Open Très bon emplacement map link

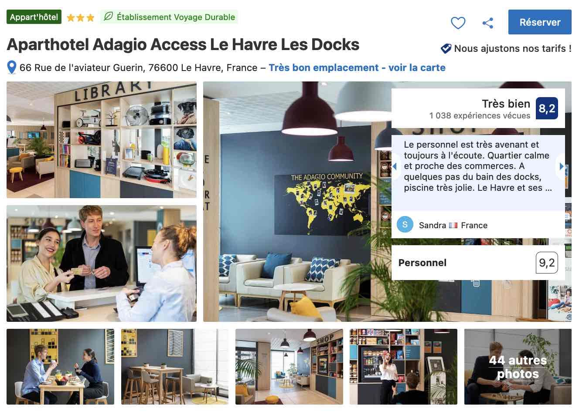[357, 68]
